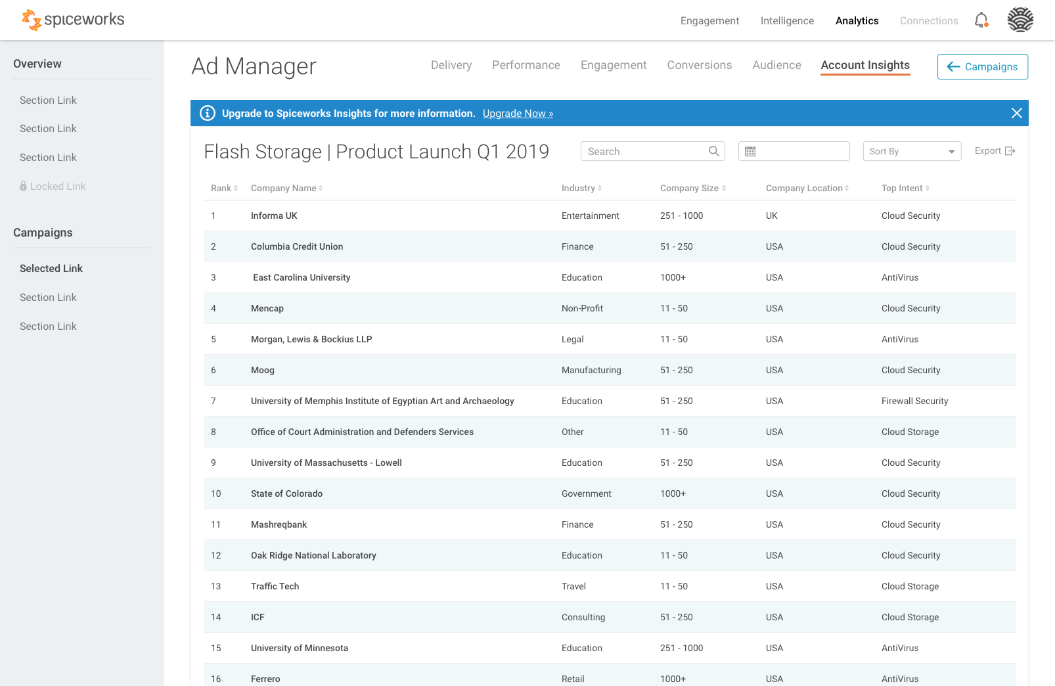
Task: Open the calendar date picker icon
Action: pos(750,151)
